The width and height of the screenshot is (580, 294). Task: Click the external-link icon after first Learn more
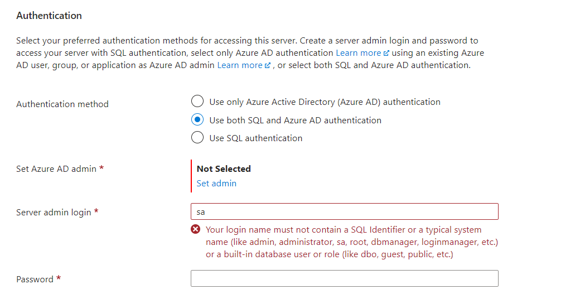click(x=386, y=53)
